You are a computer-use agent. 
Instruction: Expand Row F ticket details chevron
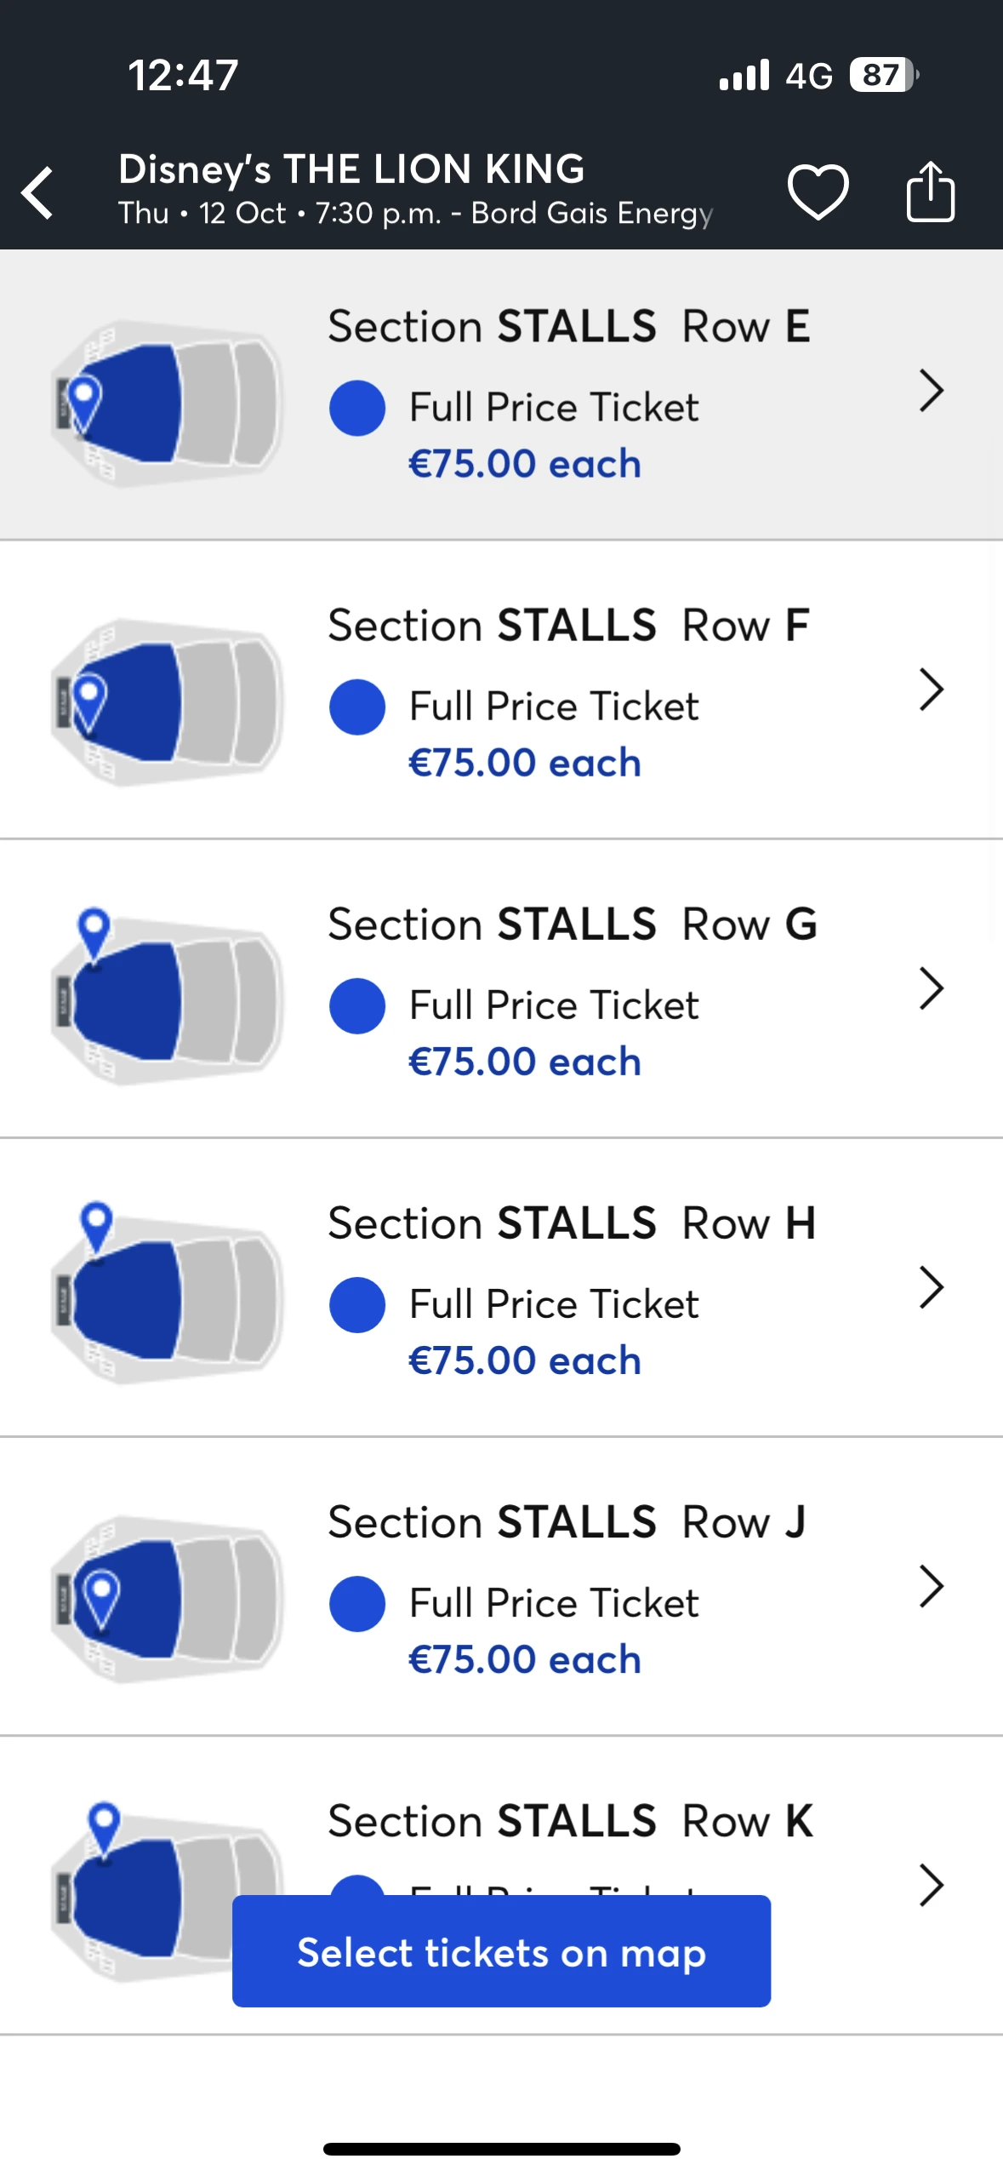pos(932,690)
